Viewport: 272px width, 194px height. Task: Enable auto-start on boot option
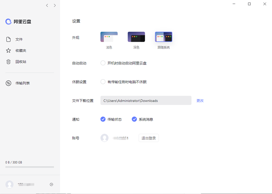pos(103,63)
